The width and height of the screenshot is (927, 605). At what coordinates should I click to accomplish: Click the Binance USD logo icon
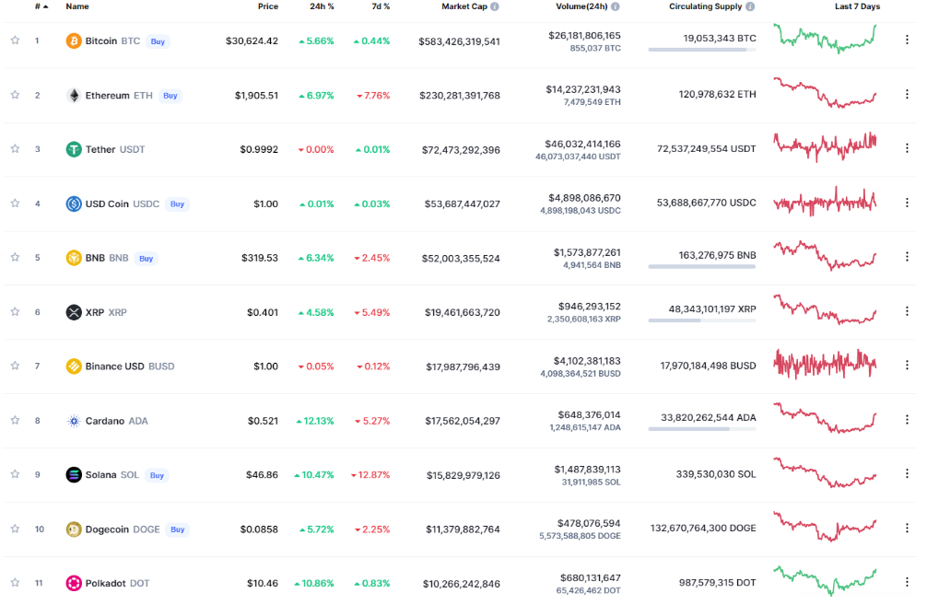(74, 366)
